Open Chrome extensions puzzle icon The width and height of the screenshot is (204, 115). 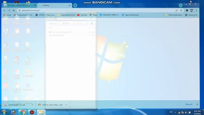tap(187, 10)
